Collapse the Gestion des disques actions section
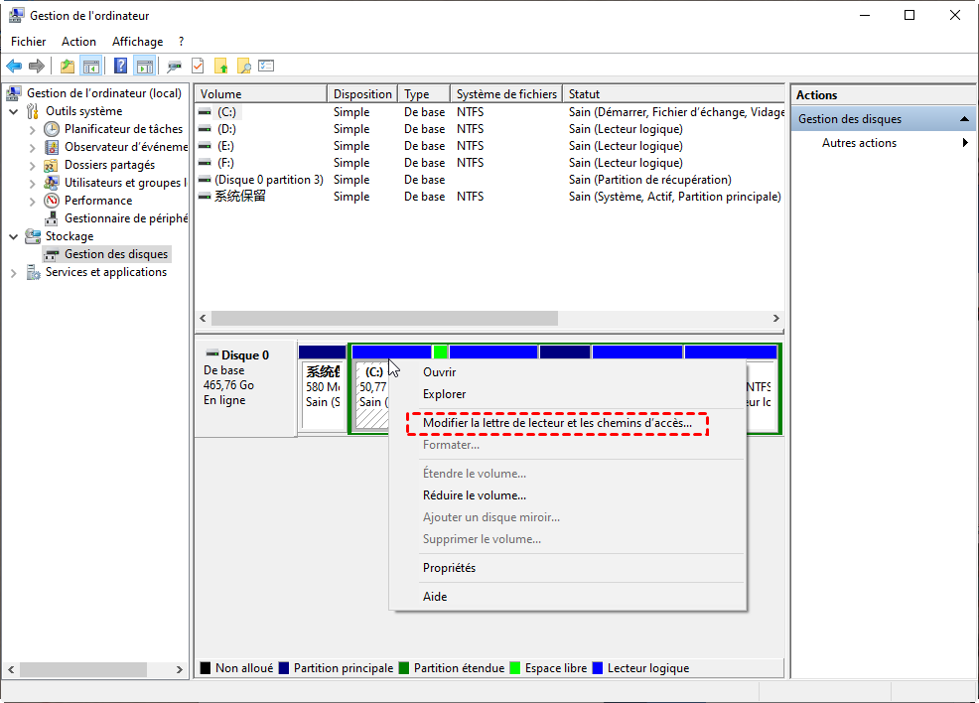This screenshot has width=979, height=703. 964,118
